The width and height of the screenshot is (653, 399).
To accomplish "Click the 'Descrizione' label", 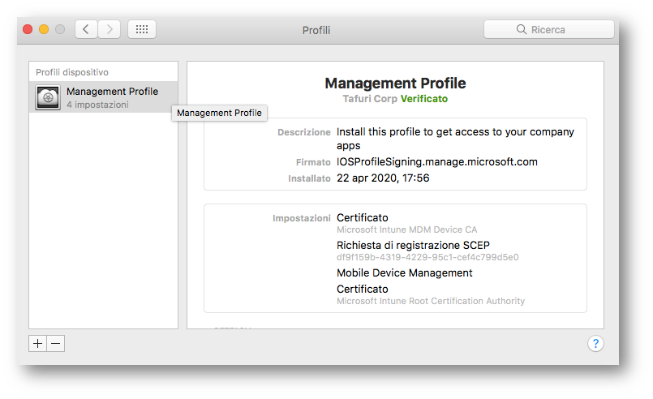I will pos(304,132).
